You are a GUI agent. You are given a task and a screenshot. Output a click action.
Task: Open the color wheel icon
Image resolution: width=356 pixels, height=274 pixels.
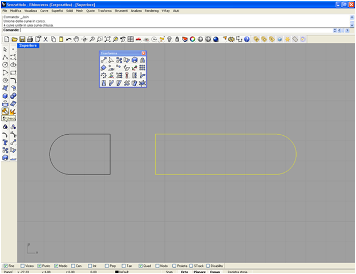[192, 39]
